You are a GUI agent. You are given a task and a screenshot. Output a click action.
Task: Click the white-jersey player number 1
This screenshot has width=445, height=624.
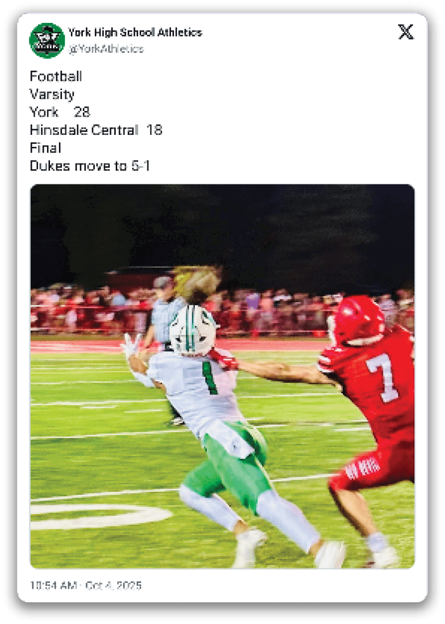(209, 378)
